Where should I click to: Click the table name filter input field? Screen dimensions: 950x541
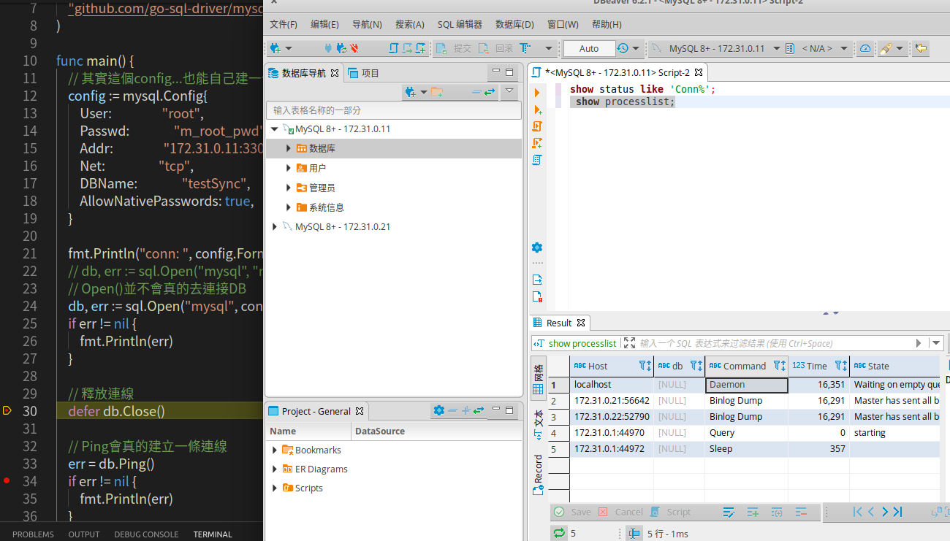tap(393, 110)
